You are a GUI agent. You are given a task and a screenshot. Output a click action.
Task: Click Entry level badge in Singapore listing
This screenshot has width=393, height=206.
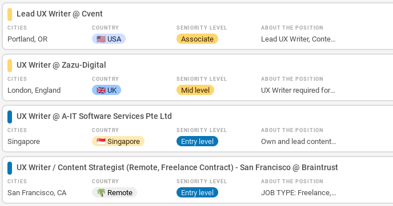[x=197, y=141]
